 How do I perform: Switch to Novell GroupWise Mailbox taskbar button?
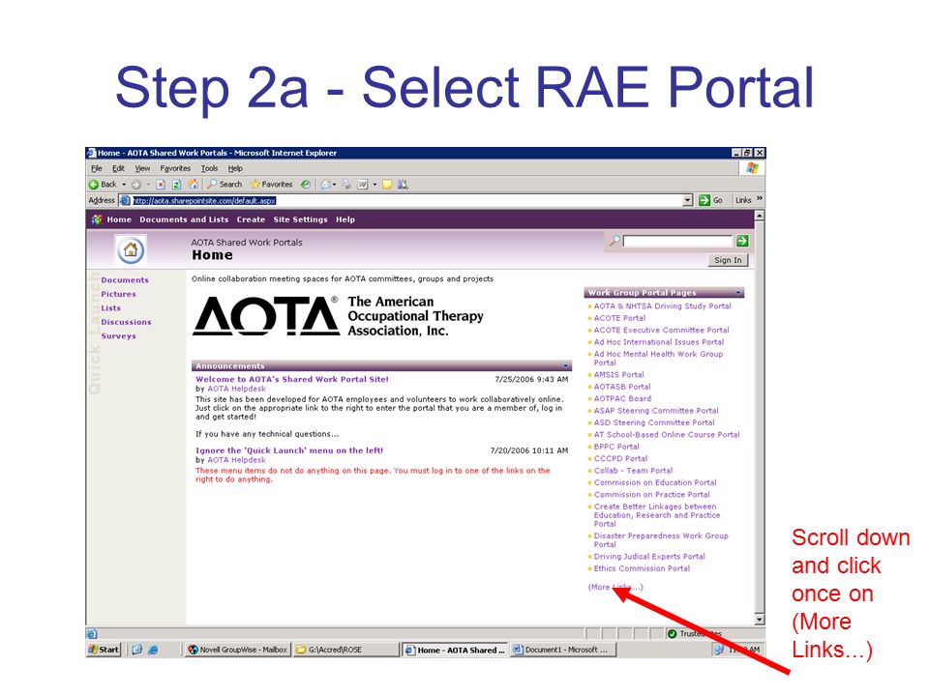pyautogui.click(x=238, y=650)
